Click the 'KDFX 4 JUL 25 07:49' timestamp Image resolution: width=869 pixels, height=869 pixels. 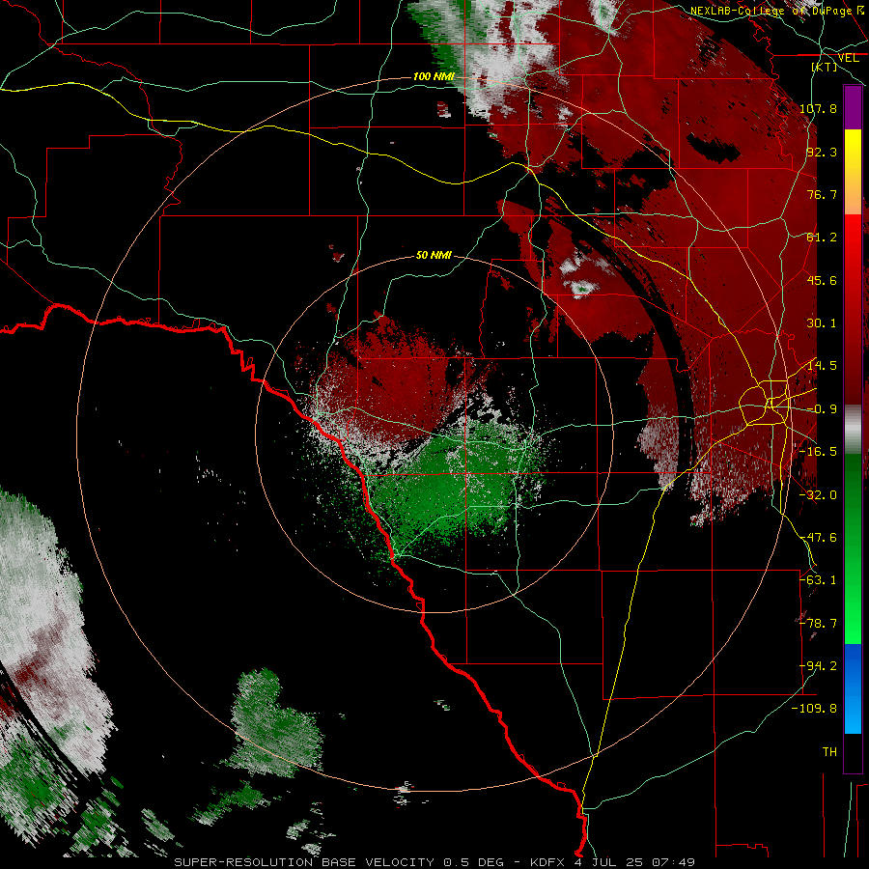(x=612, y=862)
